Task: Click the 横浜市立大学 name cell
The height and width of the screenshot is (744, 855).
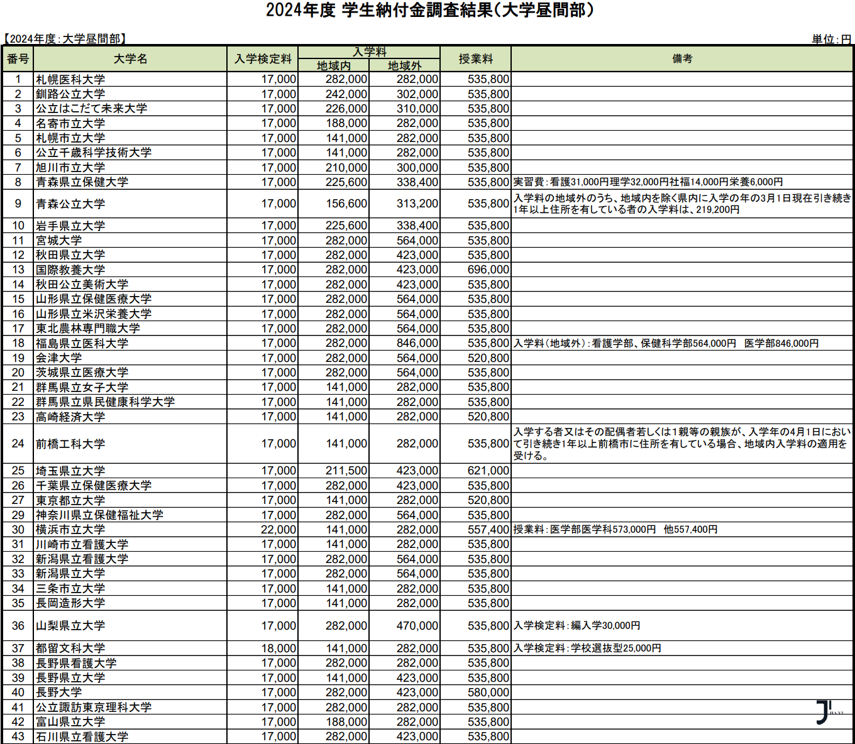Action: [70, 530]
